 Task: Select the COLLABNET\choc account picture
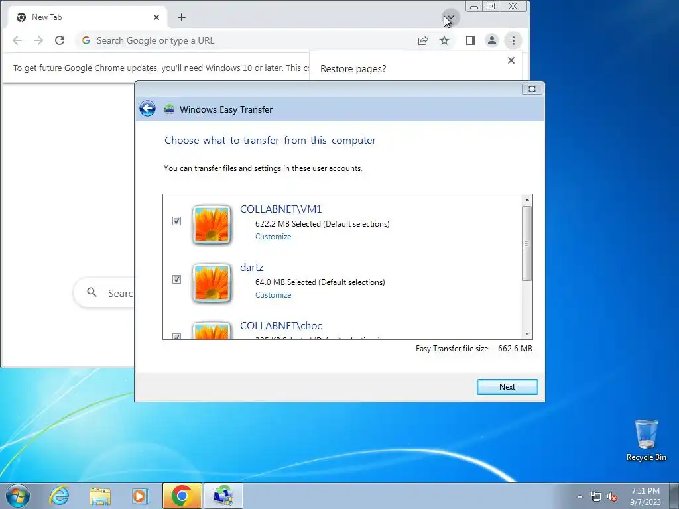click(x=212, y=330)
